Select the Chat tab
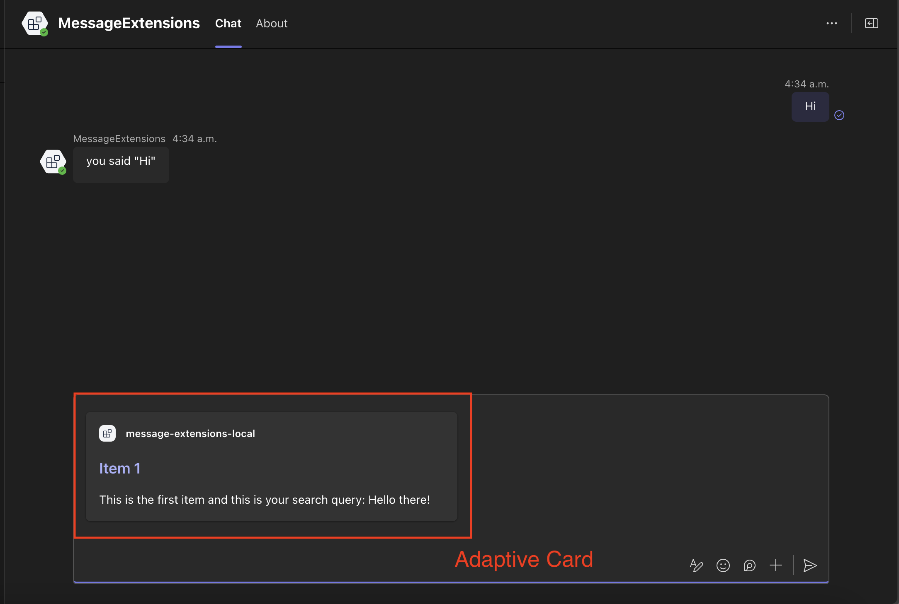The width and height of the screenshot is (899, 604). [228, 23]
